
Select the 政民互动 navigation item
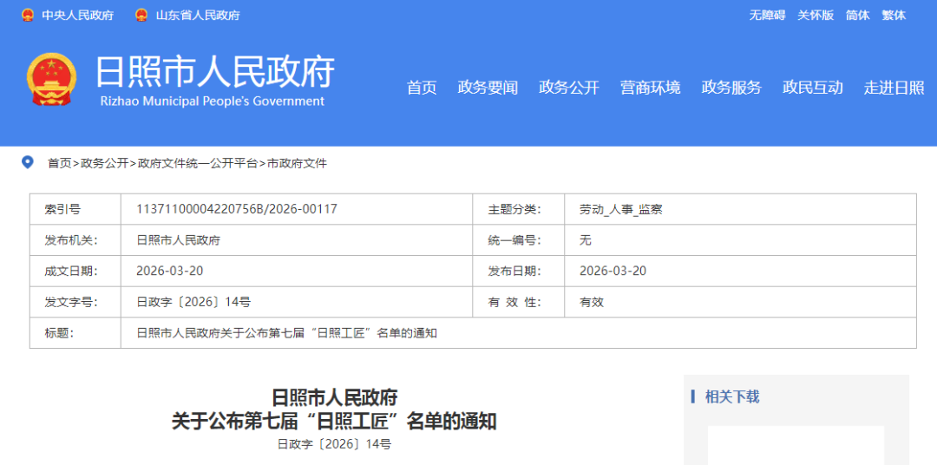point(812,88)
